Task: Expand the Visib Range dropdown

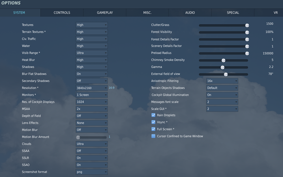Action: tap(92, 53)
